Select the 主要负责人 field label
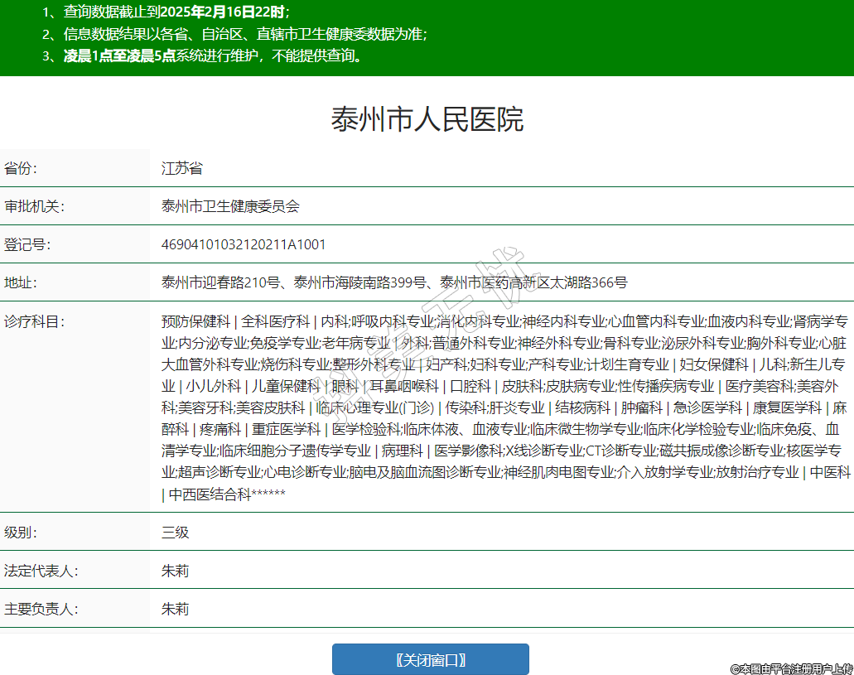Viewport: 854px width, 675px height. (x=41, y=609)
